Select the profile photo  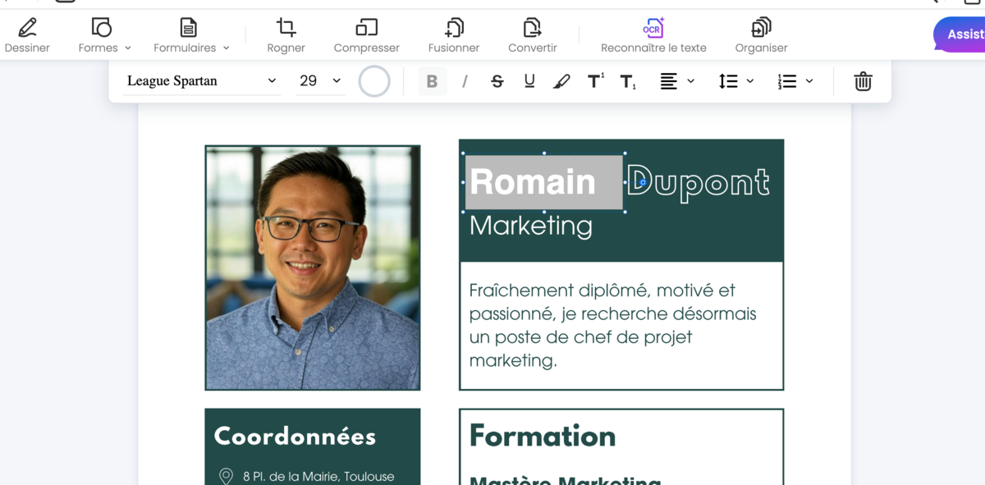point(313,268)
